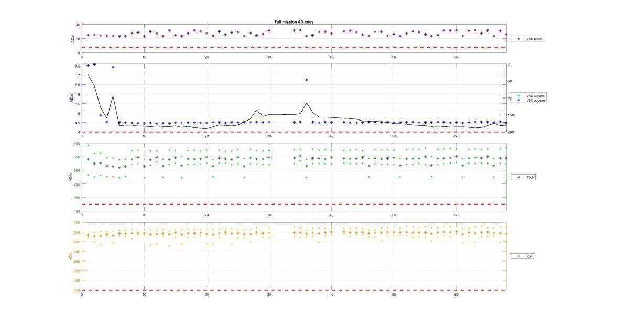629x326 pixels.
Task: Click the x-axis 30 tick label under Roll plot
Action: (269, 295)
